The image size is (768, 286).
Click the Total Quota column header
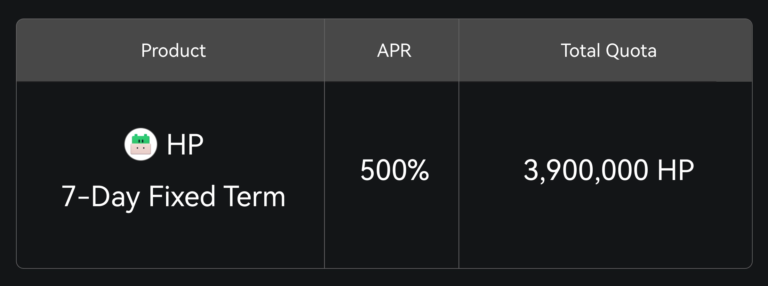click(608, 50)
